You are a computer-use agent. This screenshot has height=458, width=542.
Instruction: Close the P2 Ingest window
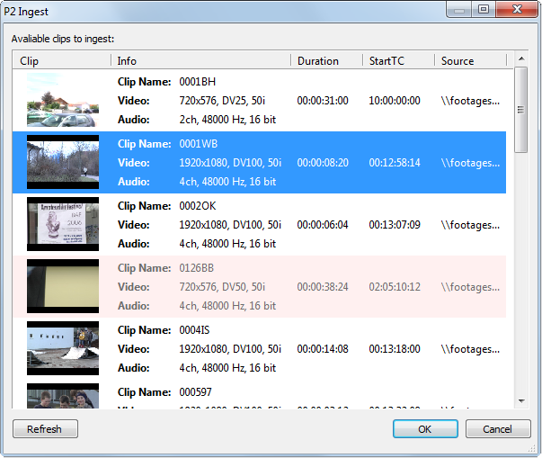point(517,9)
